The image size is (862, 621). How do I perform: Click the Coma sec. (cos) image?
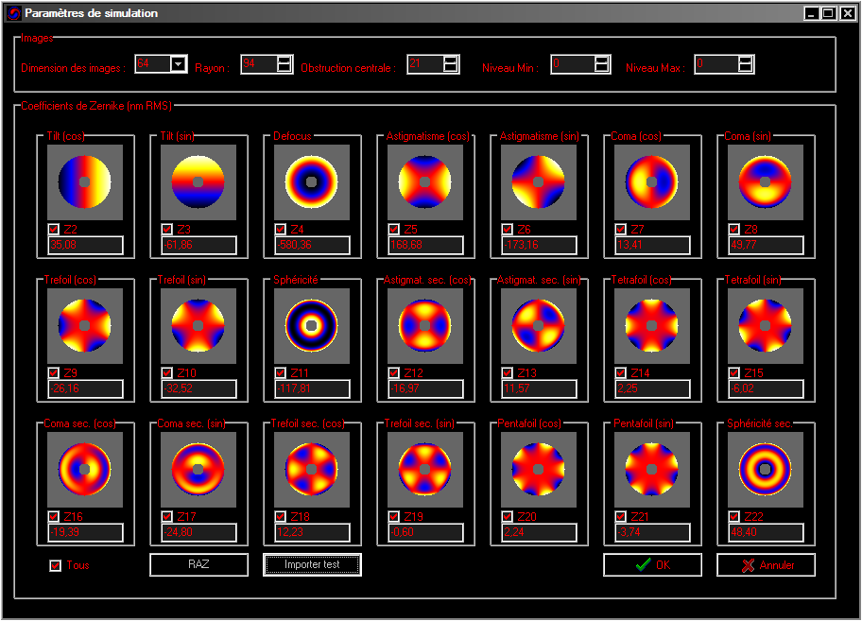[x=85, y=470]
